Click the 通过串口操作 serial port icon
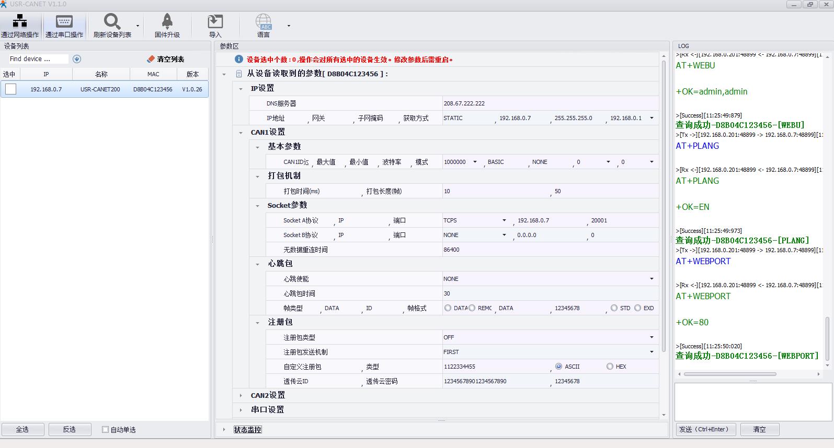This screenshot has height=448, width=834. coord(64,21)
